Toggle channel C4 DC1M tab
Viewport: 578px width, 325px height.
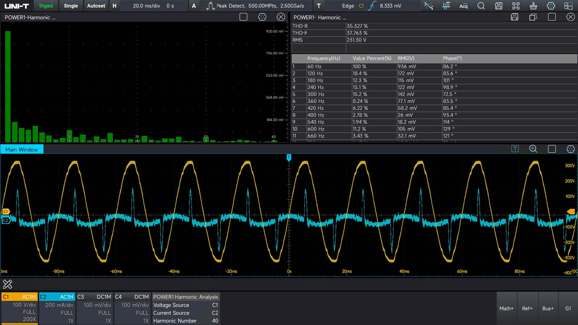pos(132,297)
